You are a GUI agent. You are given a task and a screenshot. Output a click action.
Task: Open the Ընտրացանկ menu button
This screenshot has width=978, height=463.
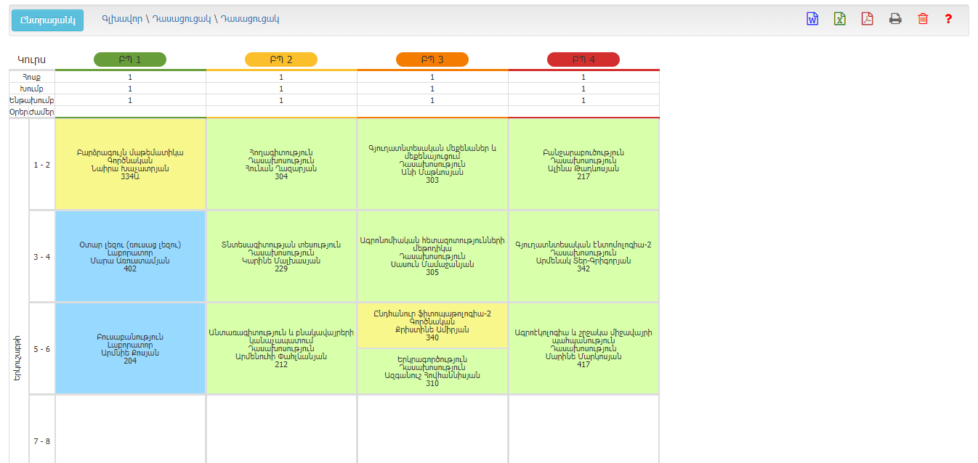coord(47,20)
